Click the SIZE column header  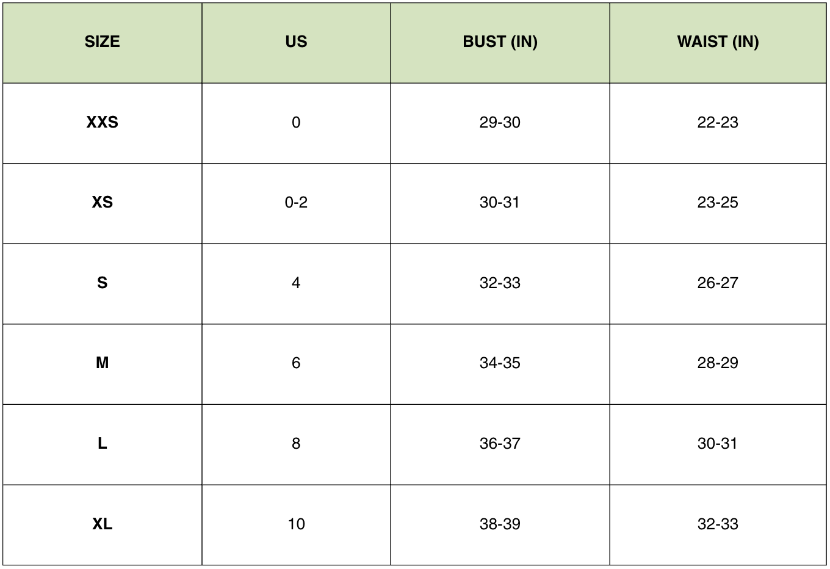102,42
